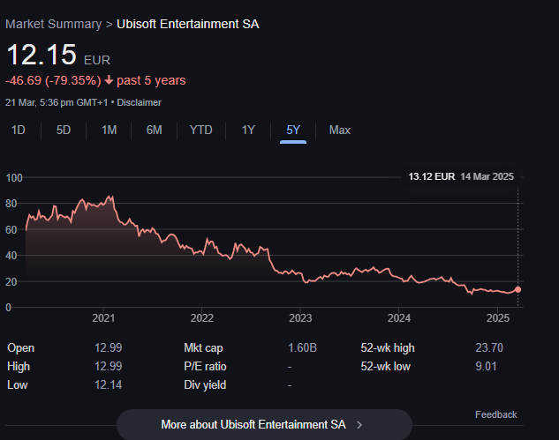This screenshot has width=559, height=440.
Task: Click More about Ubisoft Entertainment SA button
Action: click(x=264, y=424)
